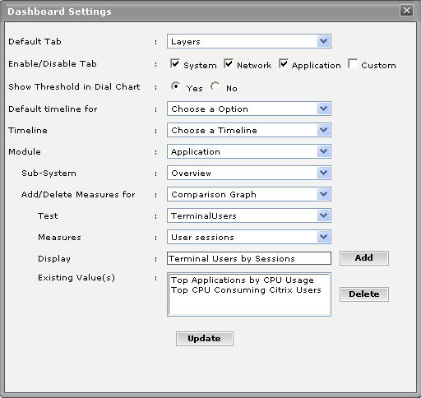
Task: Select No for threshold in dial chart
Action: point(215,86)
